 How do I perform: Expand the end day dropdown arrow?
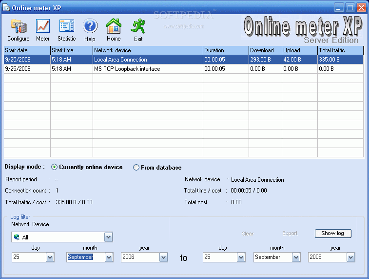click(x=241, y=257)
